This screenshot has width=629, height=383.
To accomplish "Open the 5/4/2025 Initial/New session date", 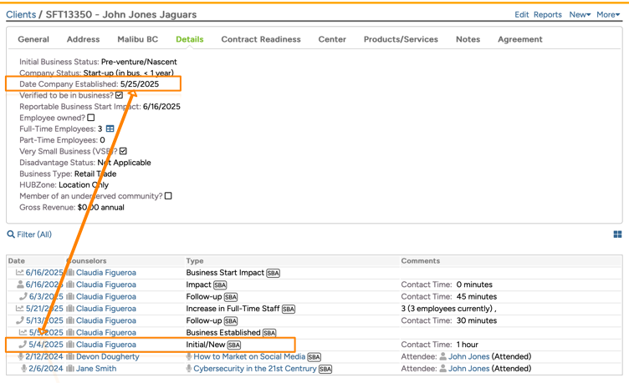I will [46, 345].
